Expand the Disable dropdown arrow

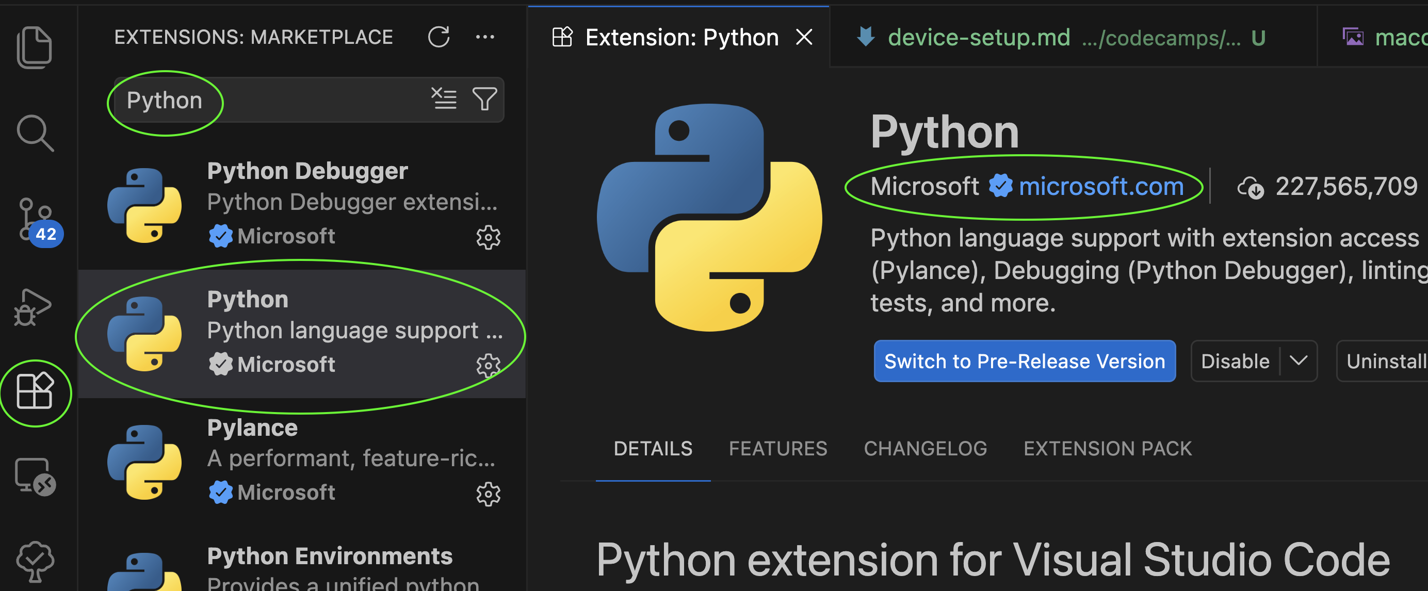click(x=1299, y=361)
